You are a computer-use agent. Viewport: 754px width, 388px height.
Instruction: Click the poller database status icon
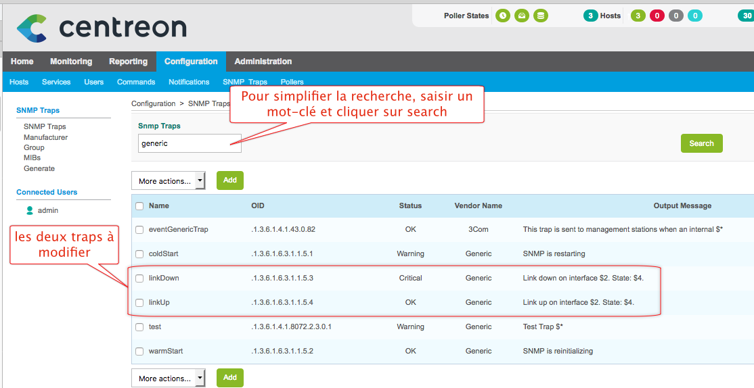[x=540, y=16]
